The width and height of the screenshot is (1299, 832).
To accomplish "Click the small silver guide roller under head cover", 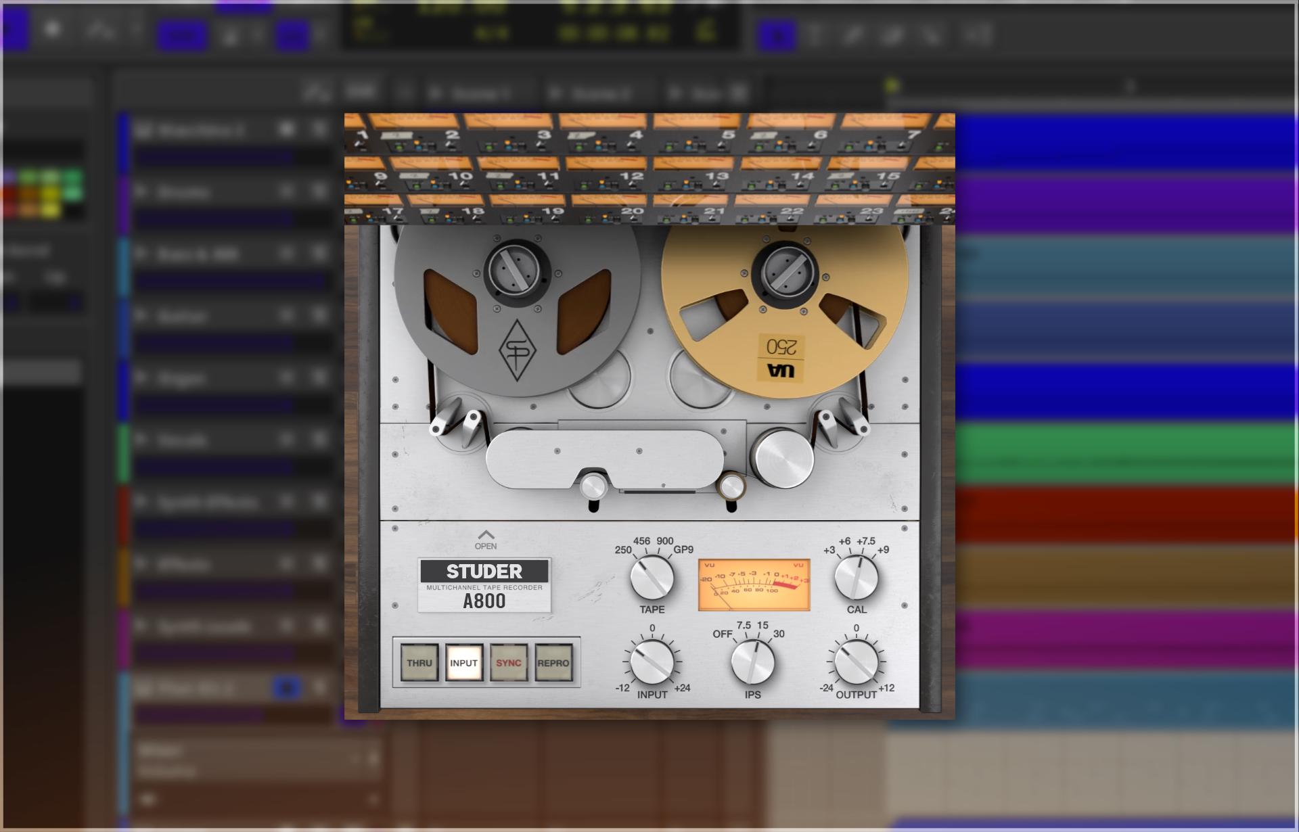I will point(593,486).
